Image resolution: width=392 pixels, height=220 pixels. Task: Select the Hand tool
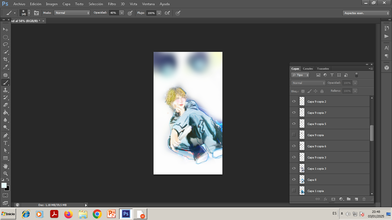[5, 166]
